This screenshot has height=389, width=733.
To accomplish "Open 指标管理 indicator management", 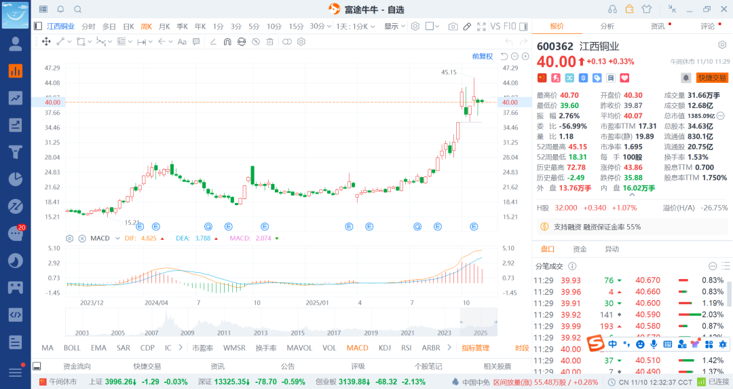I will pos(475,348).
